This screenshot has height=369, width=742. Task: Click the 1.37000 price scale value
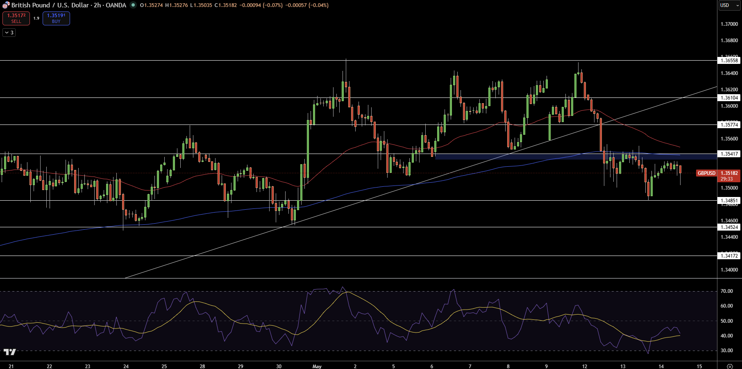point(729,24)
